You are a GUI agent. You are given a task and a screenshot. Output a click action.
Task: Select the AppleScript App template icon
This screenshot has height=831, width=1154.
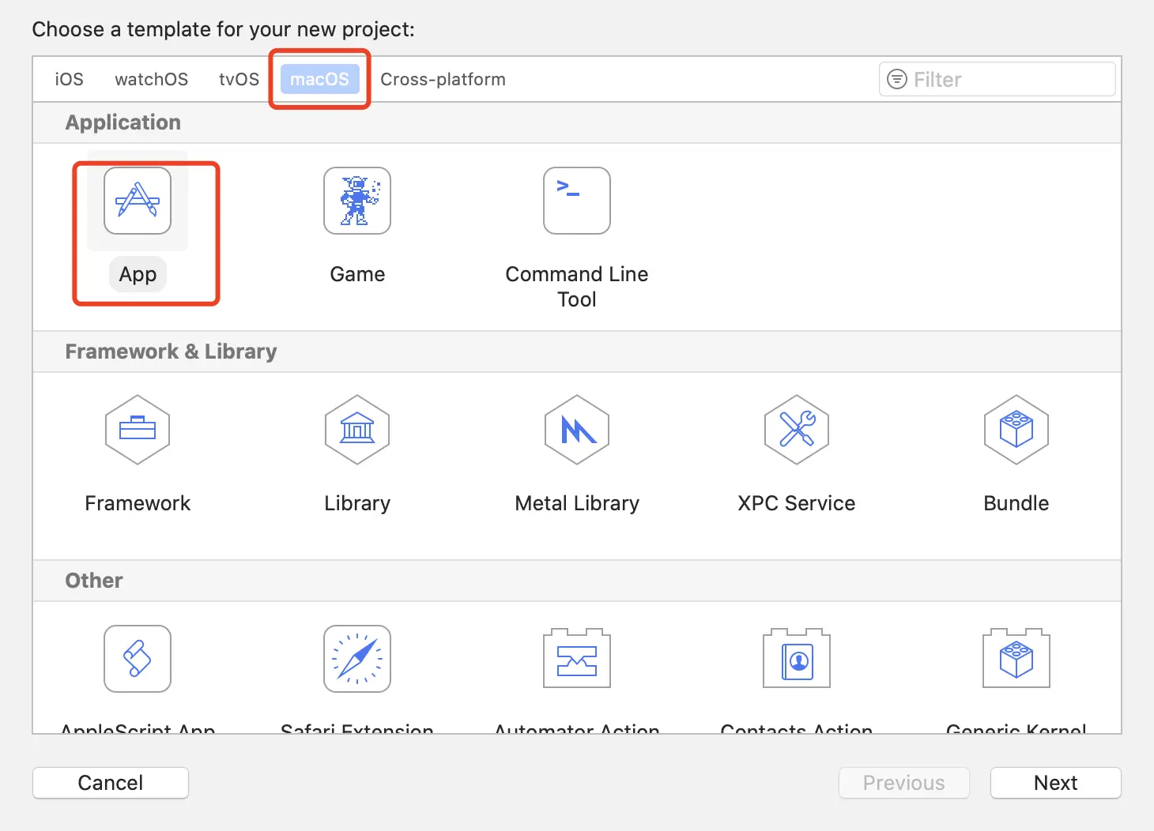coord(138,659)
